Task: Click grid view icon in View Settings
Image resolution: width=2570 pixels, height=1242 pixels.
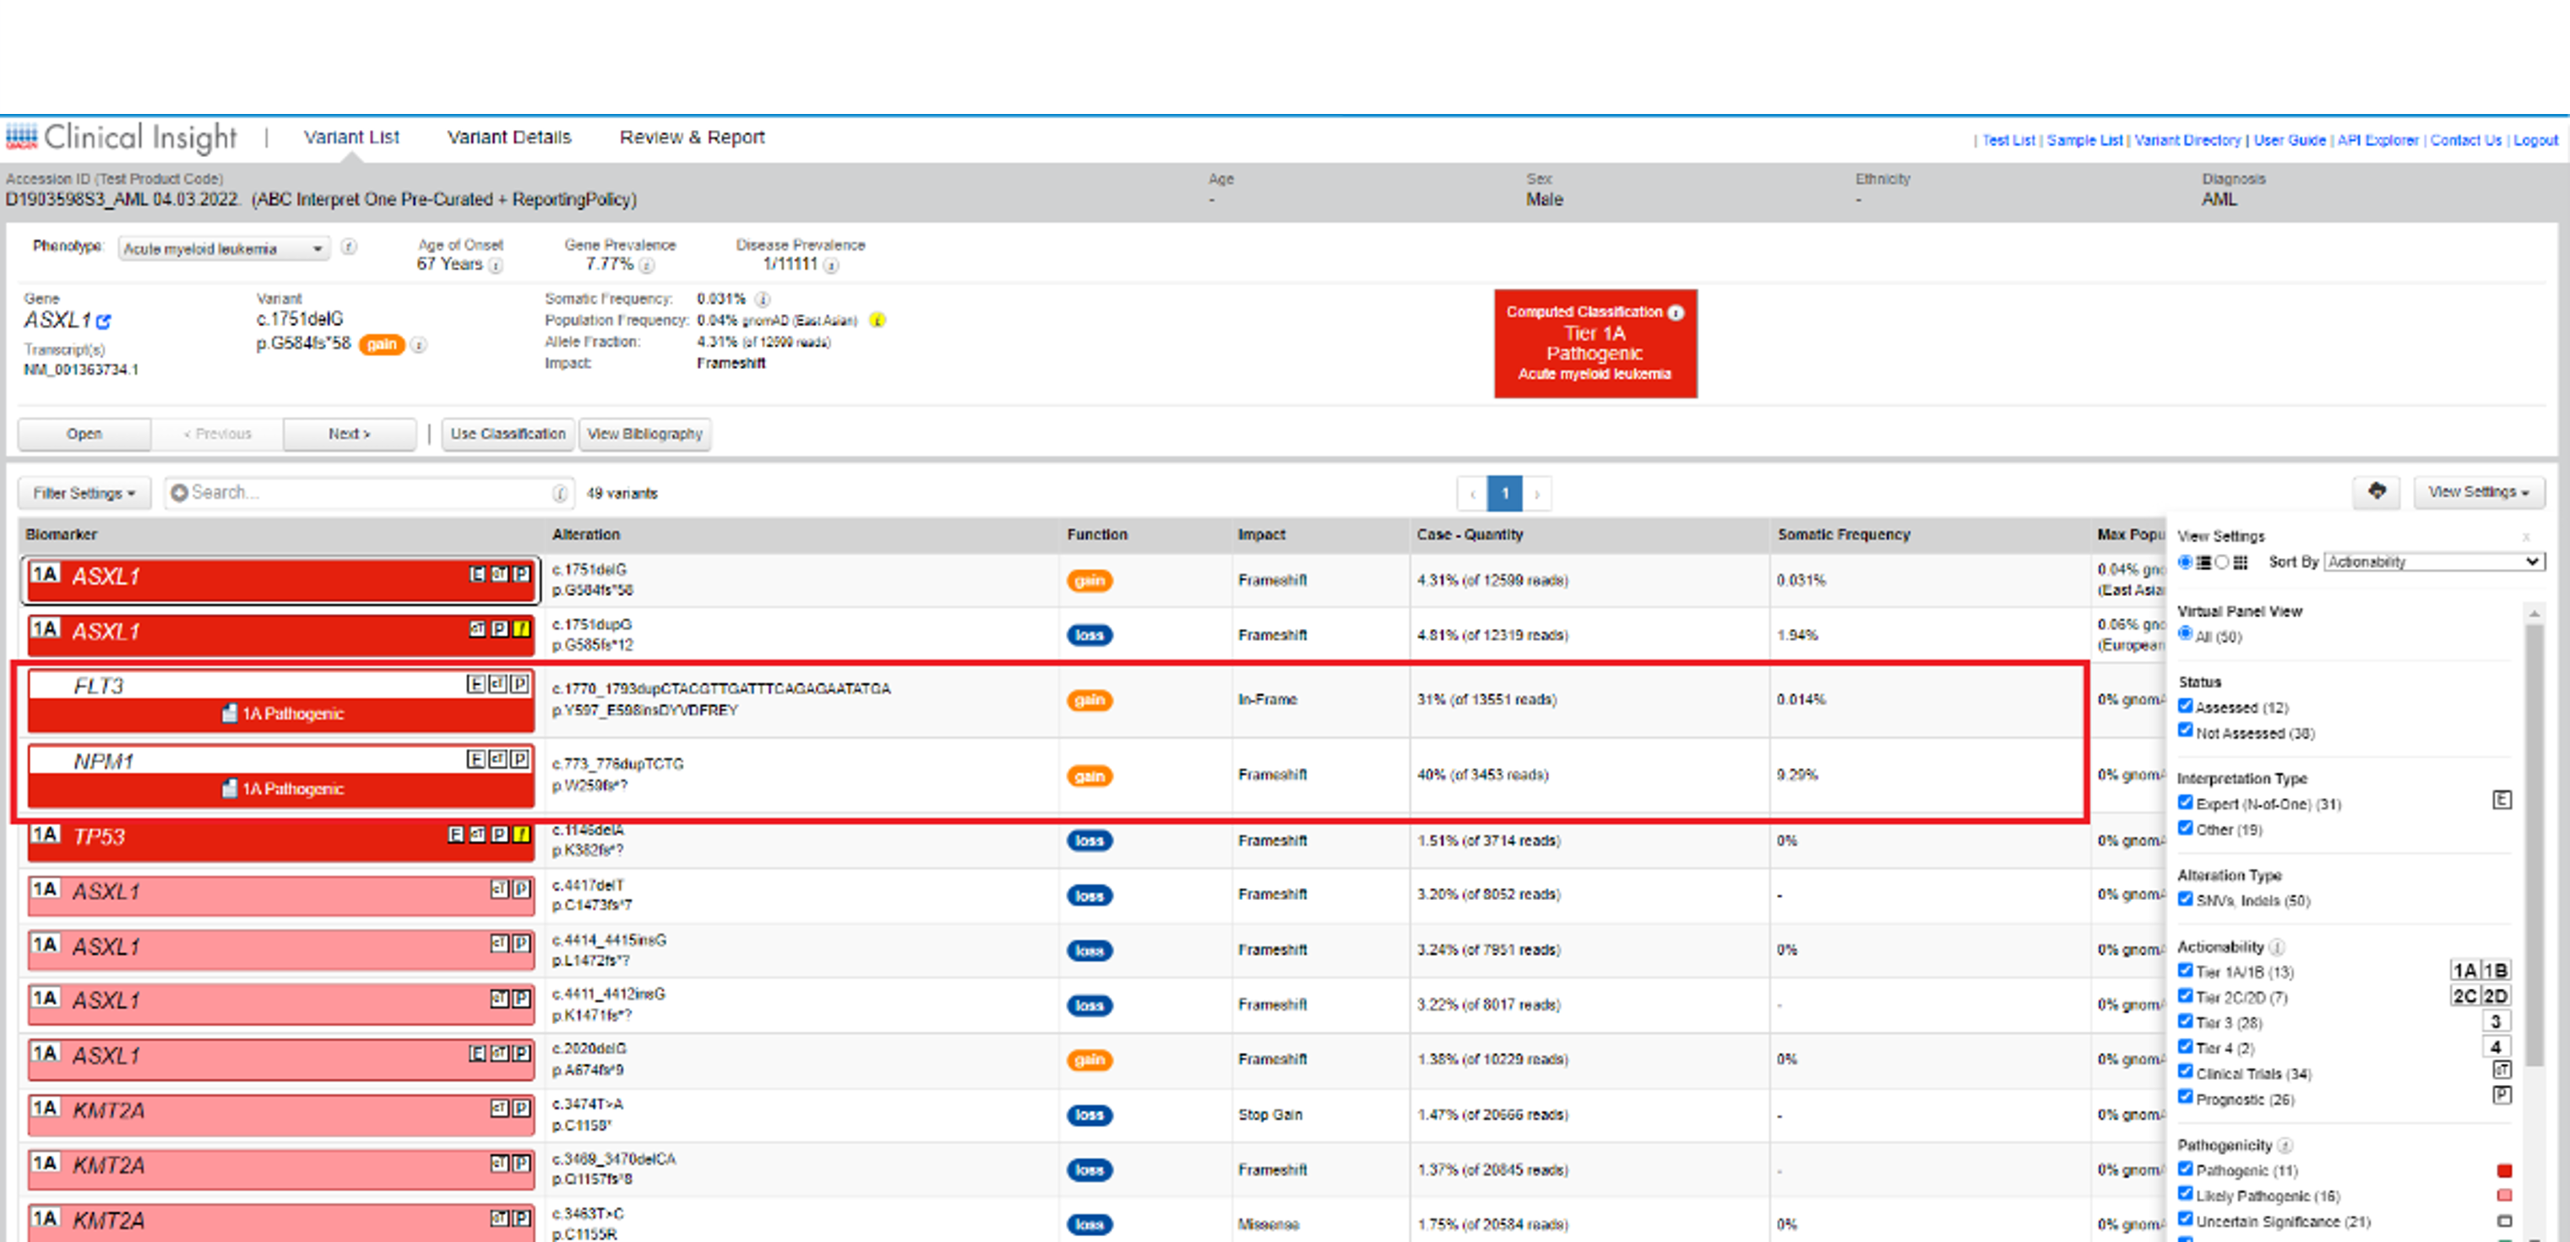Action: tap(2240, 562)
